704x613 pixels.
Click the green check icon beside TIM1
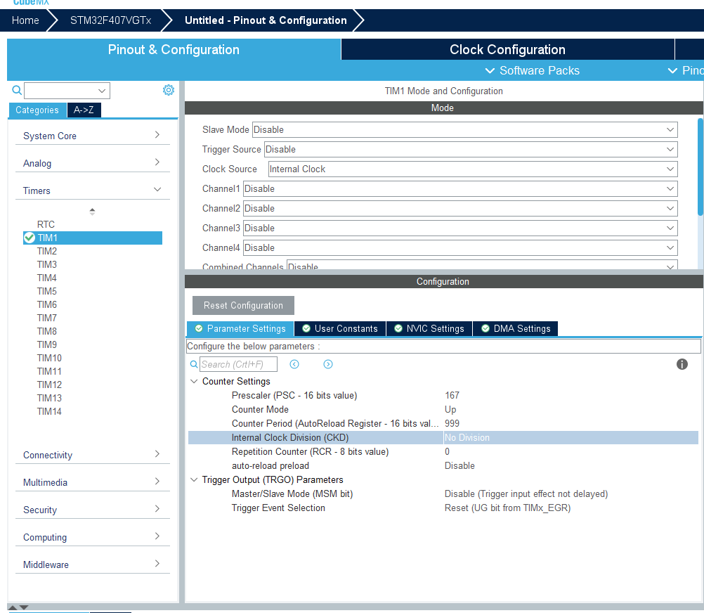pos(30,238)
